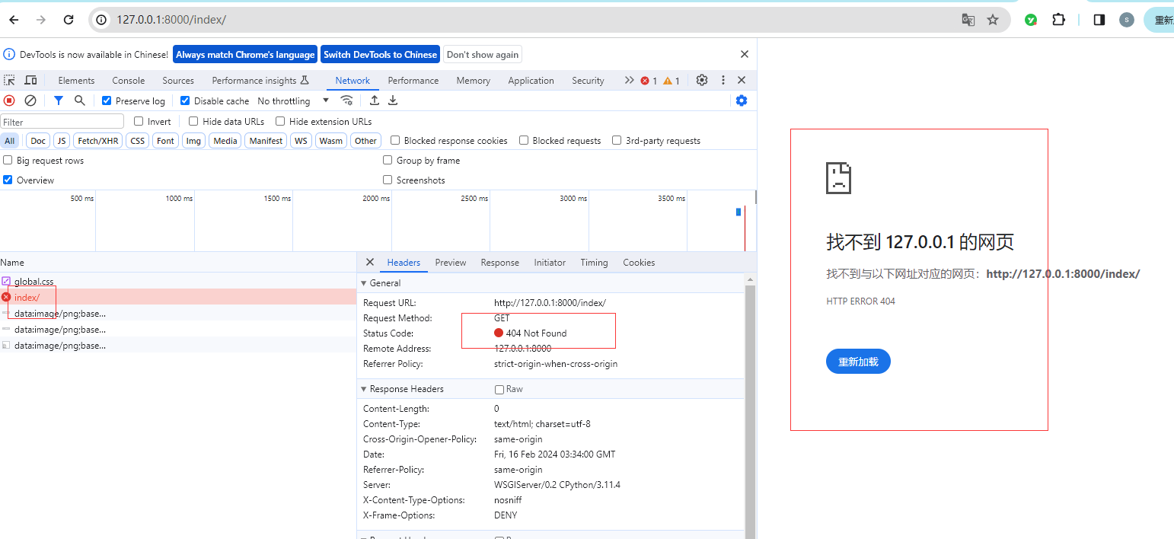Check Blocked requests
This screenshot has width=1174, height=539.
[524, 140]
